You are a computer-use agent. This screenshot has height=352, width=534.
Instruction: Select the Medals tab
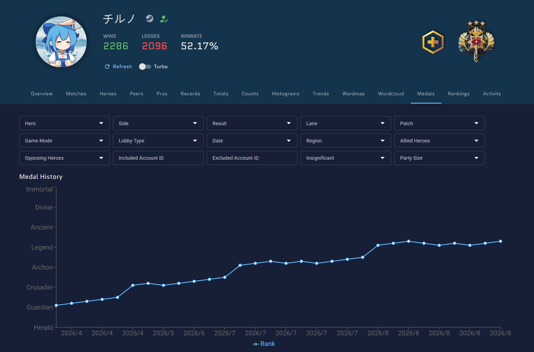tap(426, 94)
